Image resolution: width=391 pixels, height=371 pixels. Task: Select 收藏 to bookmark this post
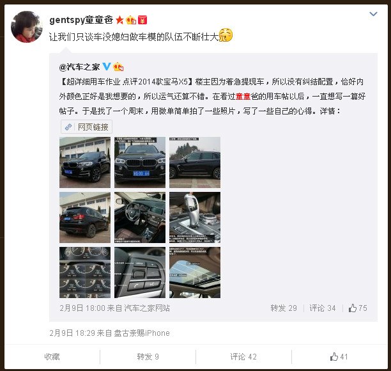click(52, 356)
